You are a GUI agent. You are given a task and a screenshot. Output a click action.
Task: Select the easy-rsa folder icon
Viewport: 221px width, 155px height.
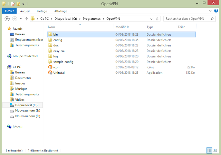coord(50,51)
